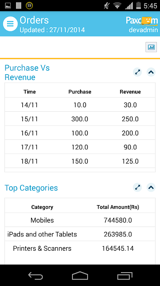Tap the Android back button
The width and height of the screenshot is (160, 286).
pyautogui.click(x=36, y=275)
